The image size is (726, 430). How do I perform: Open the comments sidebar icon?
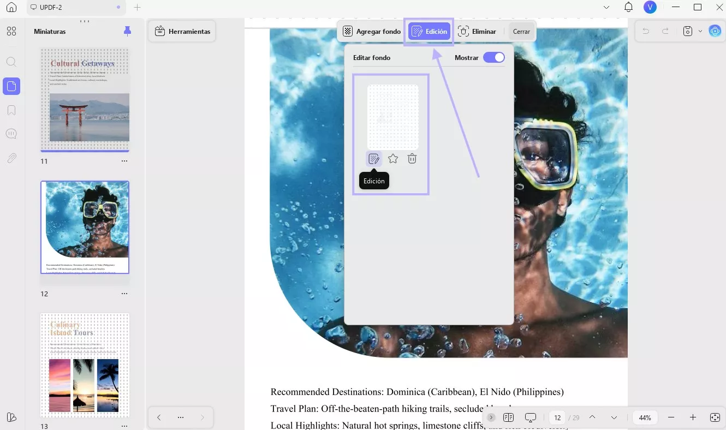point(11,134)
